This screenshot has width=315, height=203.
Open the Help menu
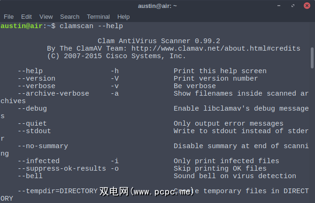pos(123,16)
